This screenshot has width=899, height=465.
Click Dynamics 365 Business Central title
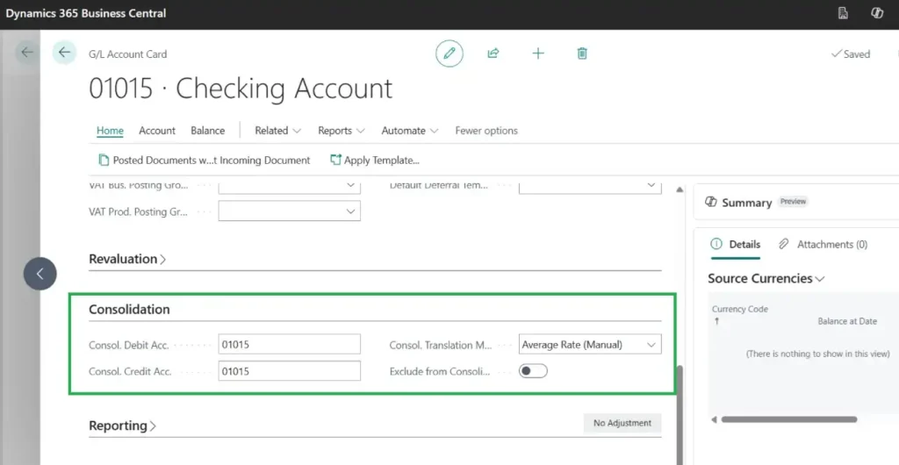[x=86, y=13]
